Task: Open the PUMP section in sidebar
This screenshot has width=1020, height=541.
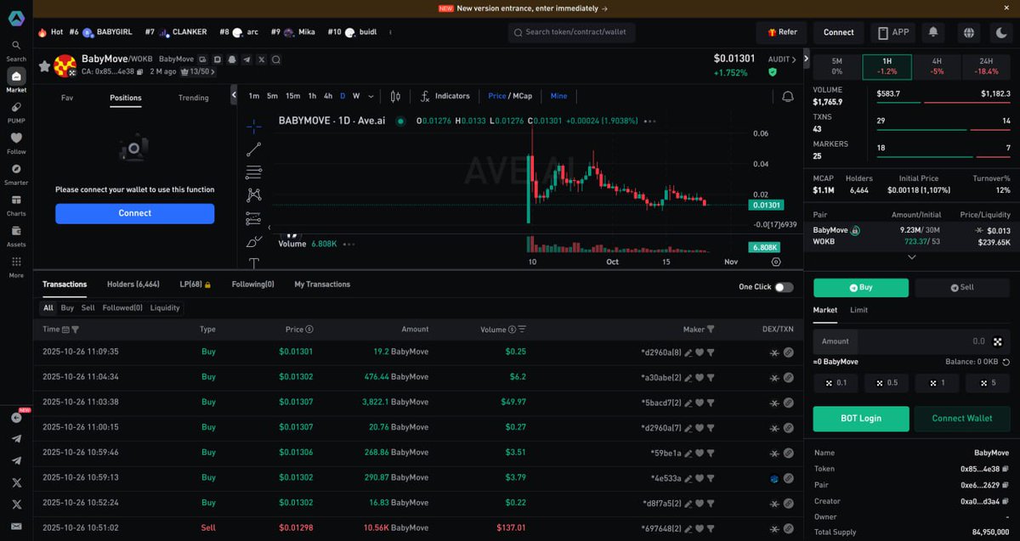Action: 16,112
